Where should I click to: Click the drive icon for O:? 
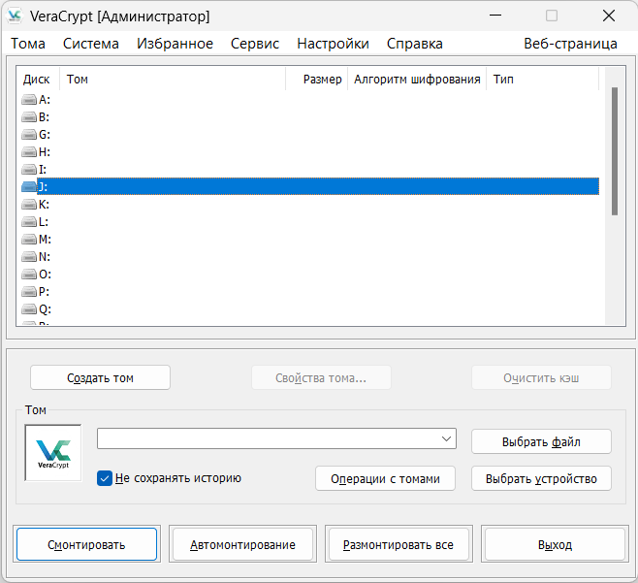click(29, 275)
